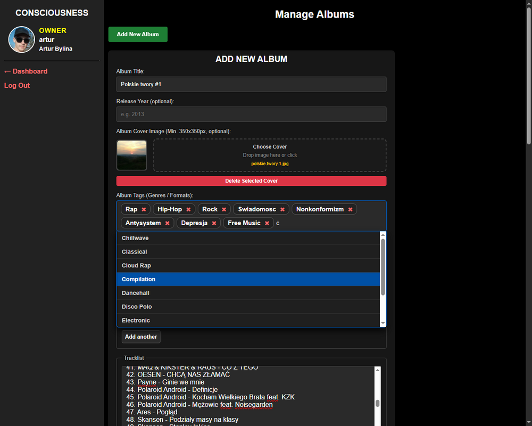This screenshot has height=426, width=532.
Task: Edit the Album Title field
Action: [x=252, y=84]
